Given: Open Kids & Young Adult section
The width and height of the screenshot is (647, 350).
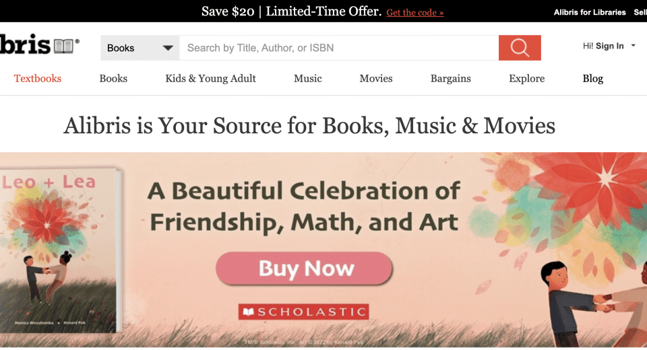Looking at the screenshot, I should coord(210,79).
